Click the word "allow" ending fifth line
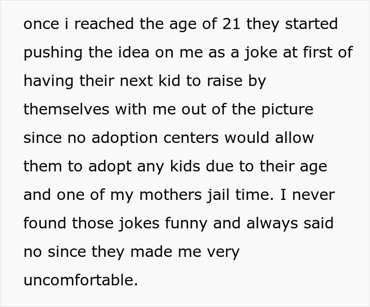The image size is (370, 307). (294, 138)
